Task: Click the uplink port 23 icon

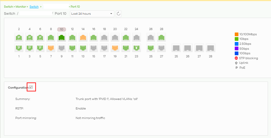Action: click(x=136, y=48)
